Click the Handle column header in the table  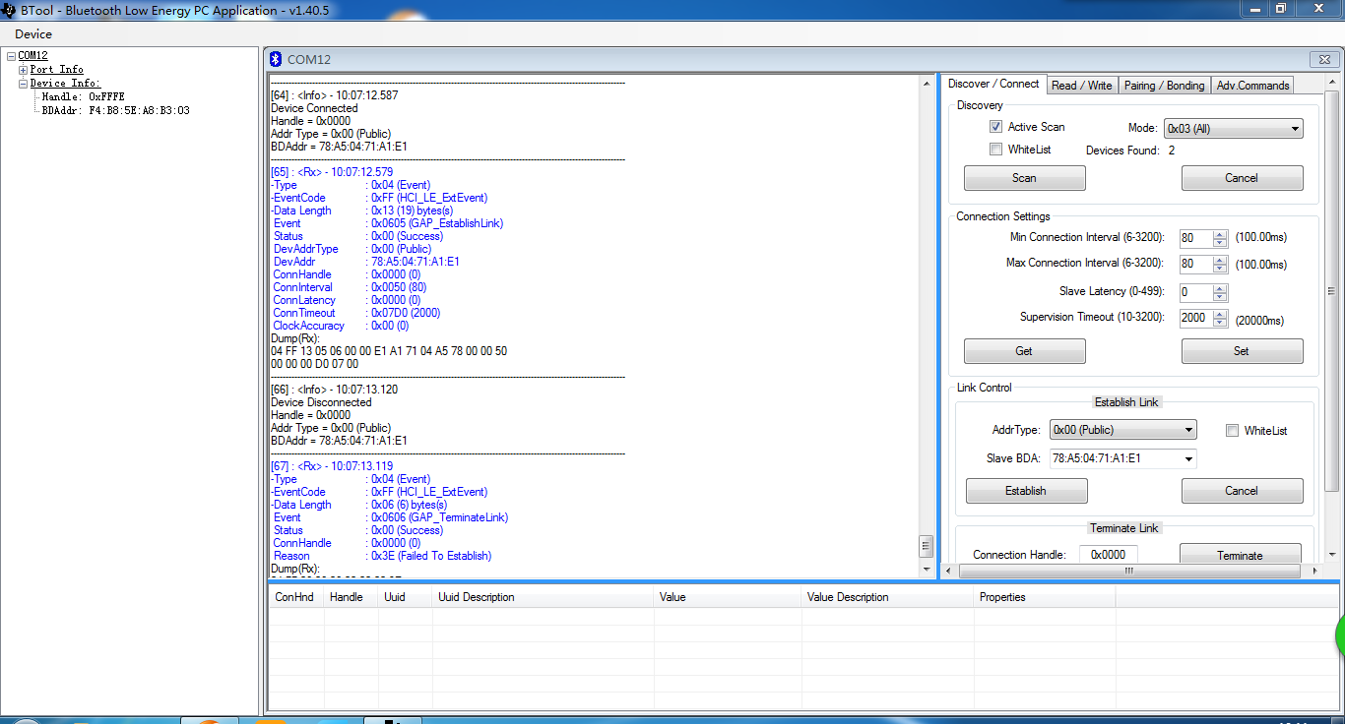coord(352,597)
